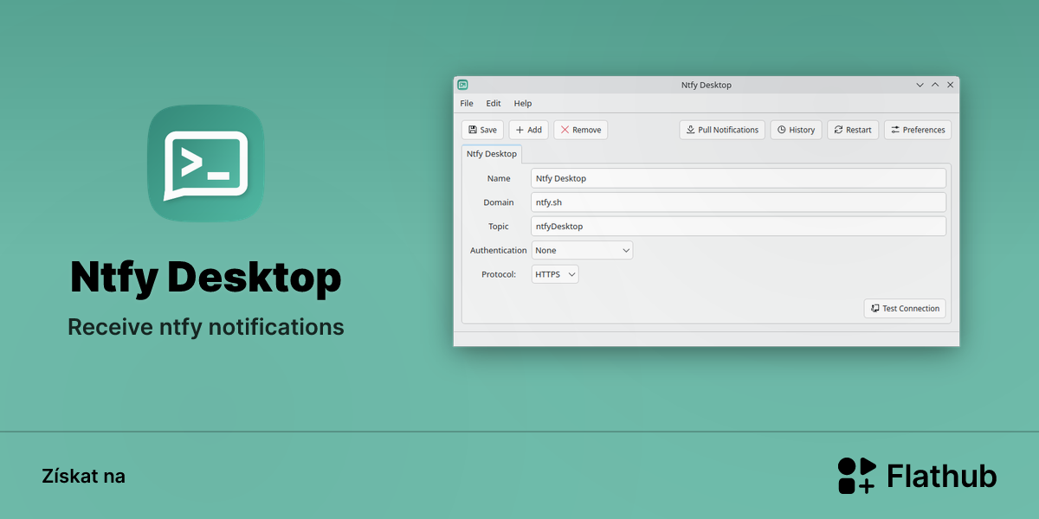Click the "Flathub" wordmark text
The width and height of the screenshot is (1039, 519).
pyautogui.click(x=942, y=476)
